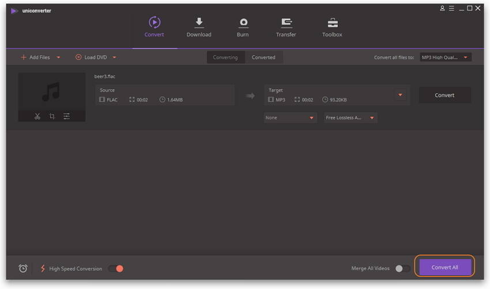Expand the Add Files dropdown arrow
The height and width of the screenshot is (289, 490).
[x=58, y=58]
